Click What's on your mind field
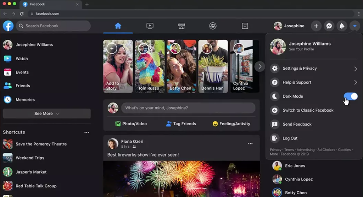The height and width of the screenshot is (197, 363). click(188, 108)
